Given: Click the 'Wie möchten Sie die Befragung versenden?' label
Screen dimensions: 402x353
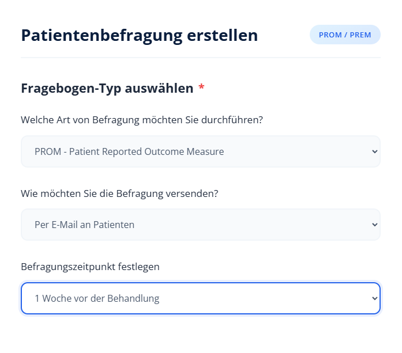Looking at the screenshot, I should (x=119, y=193).
